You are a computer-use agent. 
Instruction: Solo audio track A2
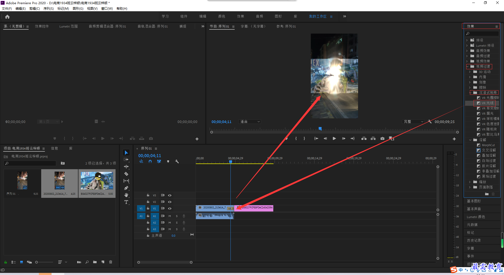click(177, 223)
